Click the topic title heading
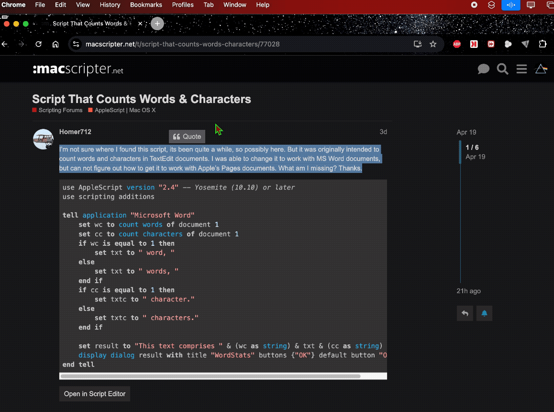Image resolution: width=554 pixels, height=412 pixels. tap(141, 99)
